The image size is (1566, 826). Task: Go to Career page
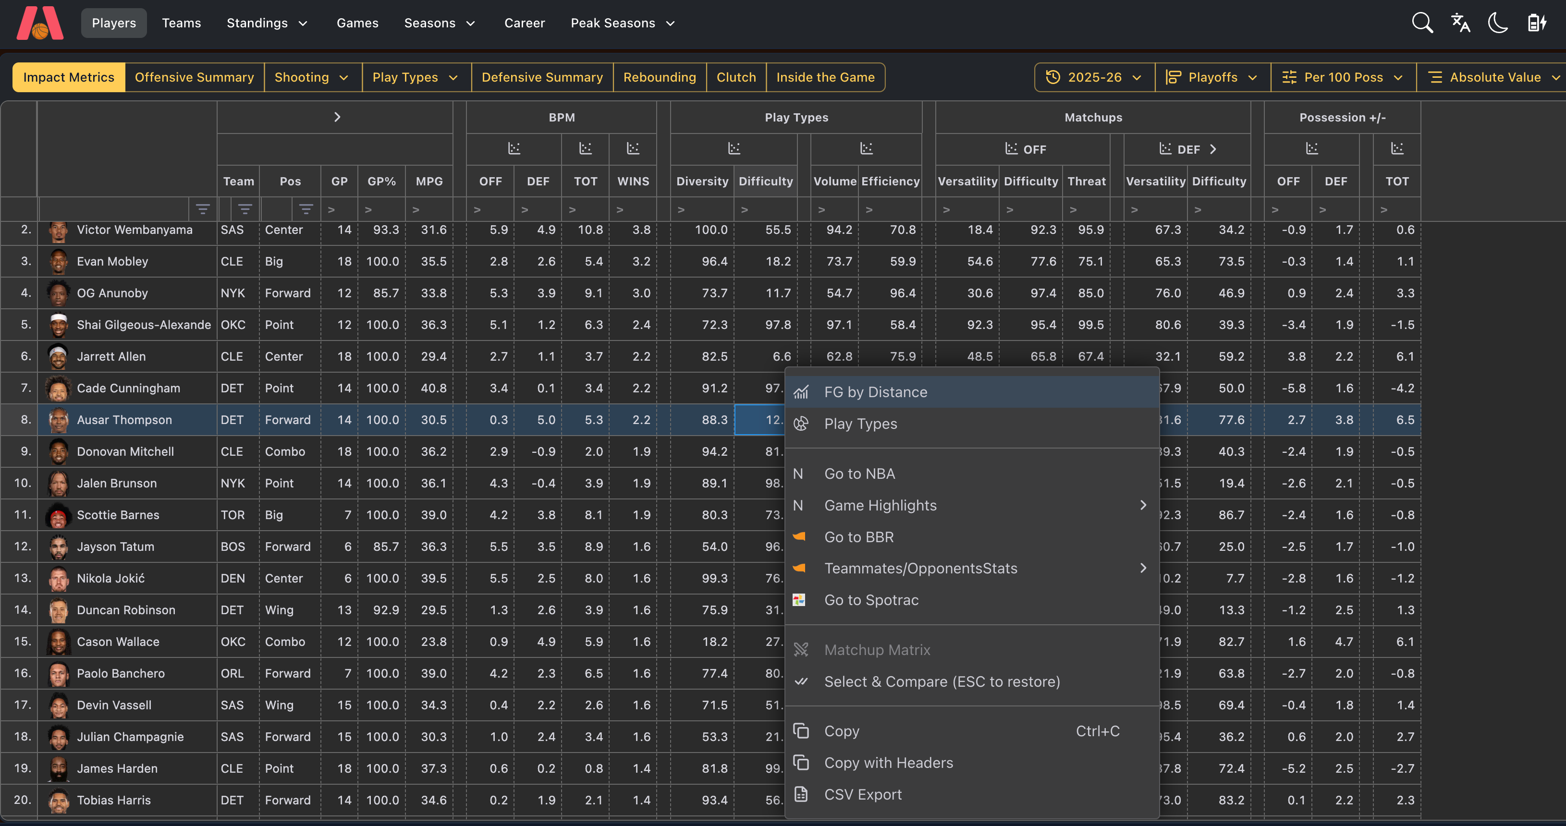[x=524, y=23]
